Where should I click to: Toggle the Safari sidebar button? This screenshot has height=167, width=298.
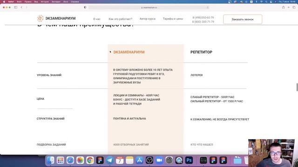(15, 7)
